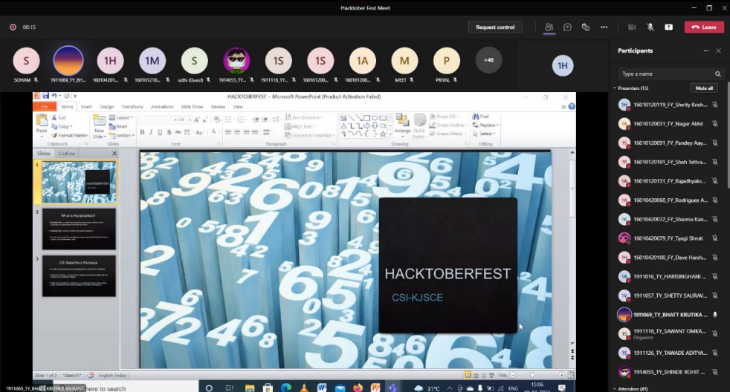Image resolution: width=730 pixels, height=392 pixels.
Task: Click search icon in participant name field
Action: [x=717, y=74]
